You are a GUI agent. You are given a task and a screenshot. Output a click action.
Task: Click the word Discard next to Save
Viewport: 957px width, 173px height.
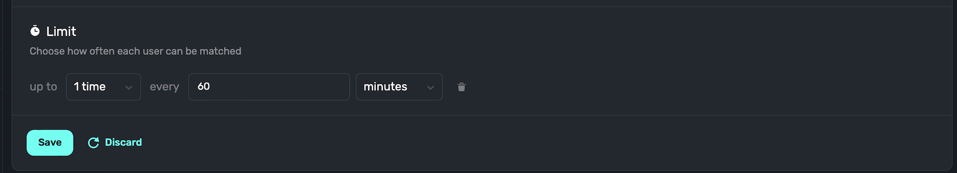pos(123,142)
